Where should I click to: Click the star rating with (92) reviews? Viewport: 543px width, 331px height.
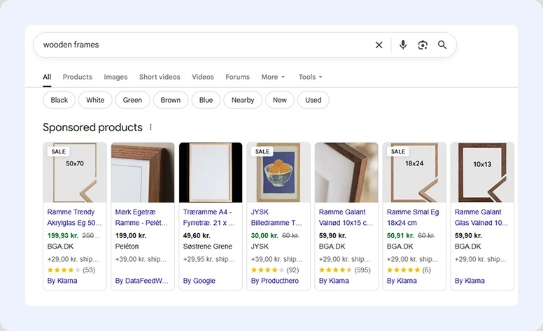click(x=275, y=270)
